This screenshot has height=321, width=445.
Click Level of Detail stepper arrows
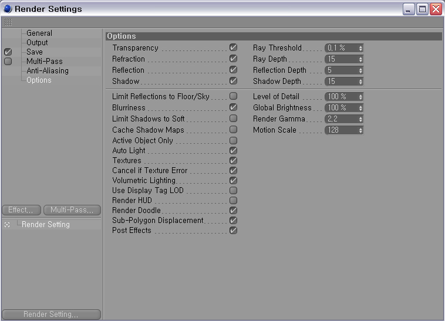coord(360,97)
